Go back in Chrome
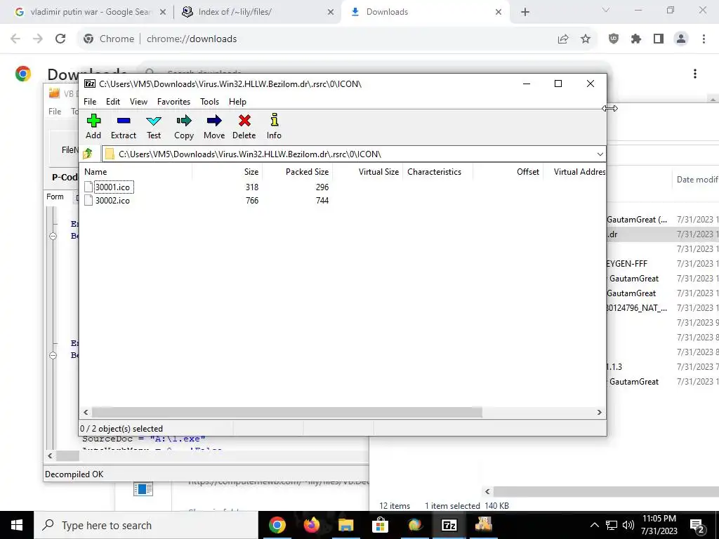 point(15,39)
